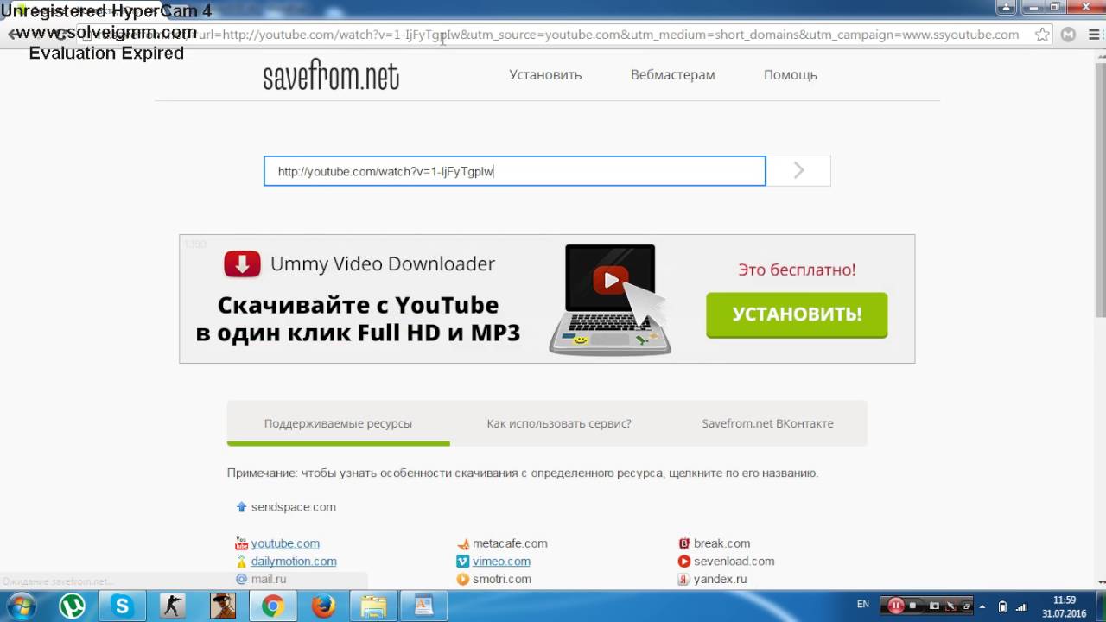Click the savefrom.net logo
Image resolution: width=1106 pixels, height=622 pixels.
(331, 76)
